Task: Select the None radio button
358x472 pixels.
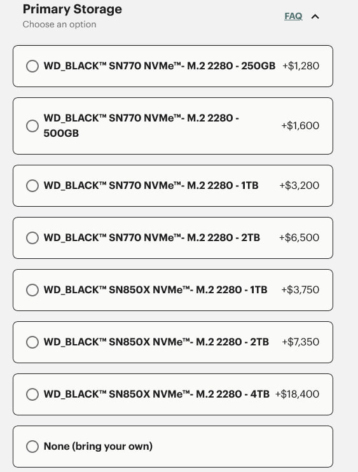Action: point(32,447)
